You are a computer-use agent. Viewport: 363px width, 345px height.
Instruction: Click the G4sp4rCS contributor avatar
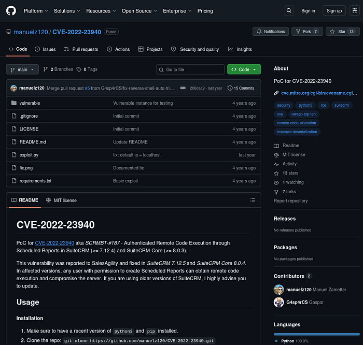coord(279,302)
